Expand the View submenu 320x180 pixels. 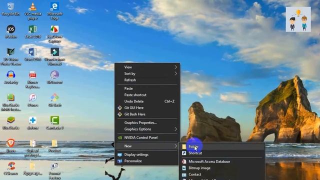tap(147, 67)
